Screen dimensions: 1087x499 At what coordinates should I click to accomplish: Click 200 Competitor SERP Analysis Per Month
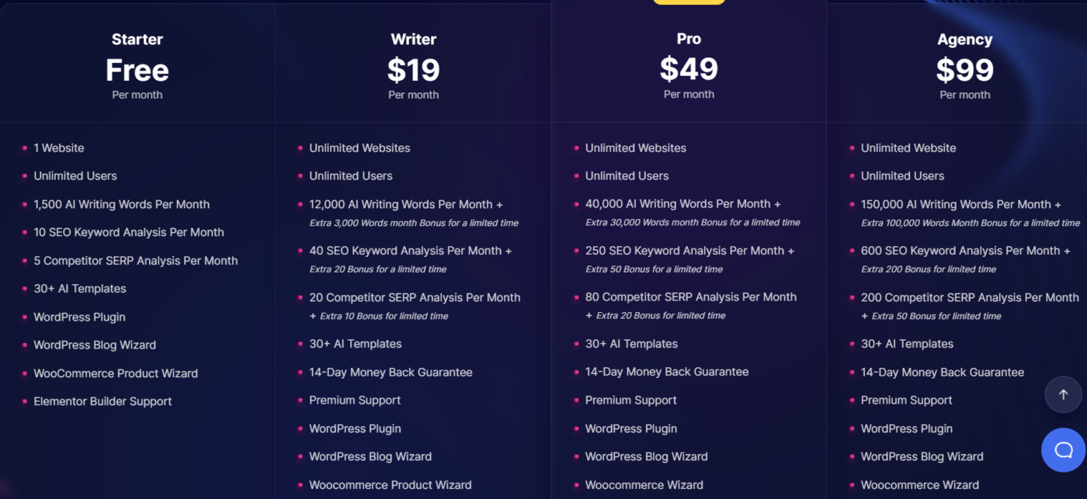(970, 297)
